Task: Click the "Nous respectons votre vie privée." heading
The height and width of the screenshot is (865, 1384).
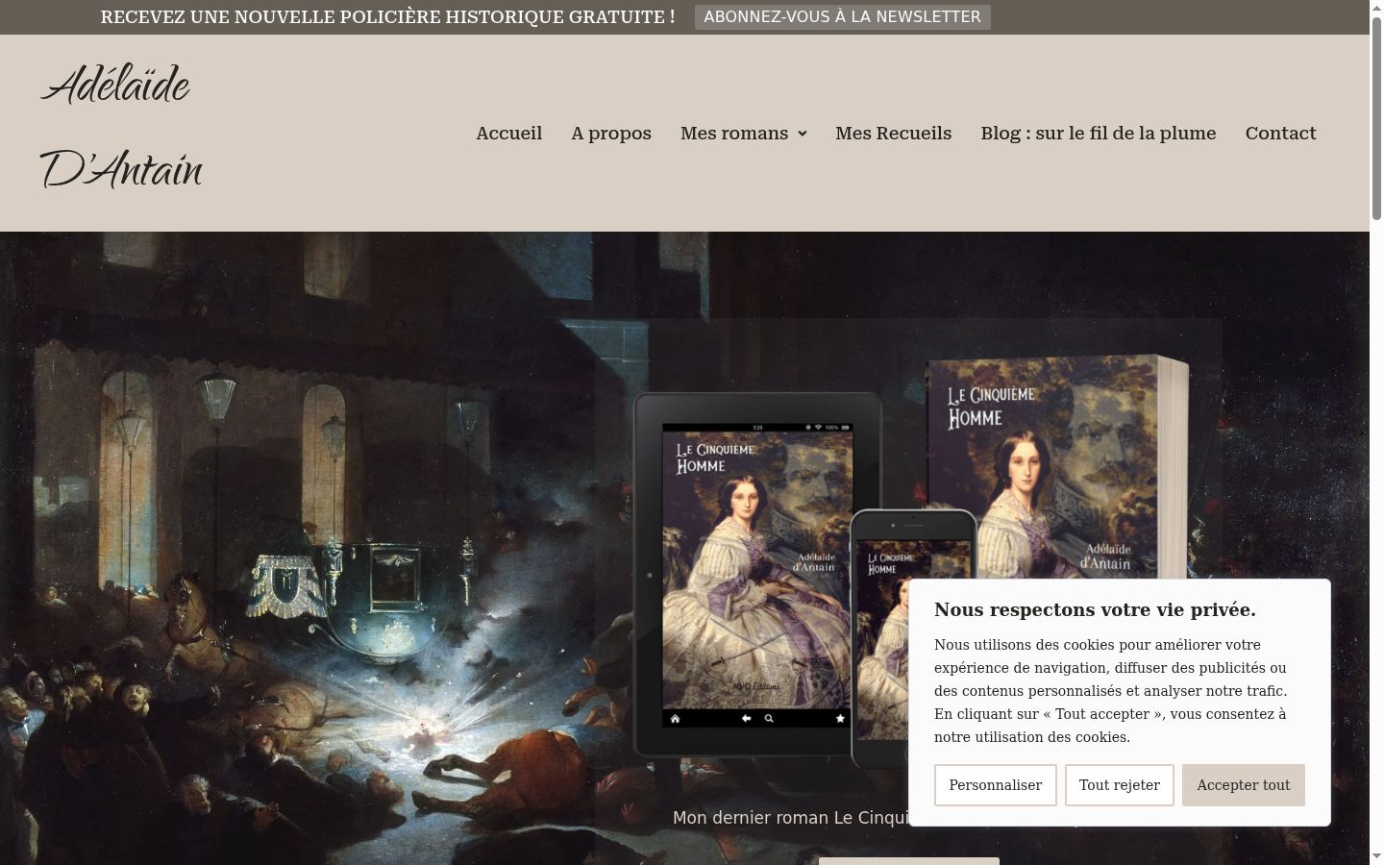Action: click(1095, 609)
